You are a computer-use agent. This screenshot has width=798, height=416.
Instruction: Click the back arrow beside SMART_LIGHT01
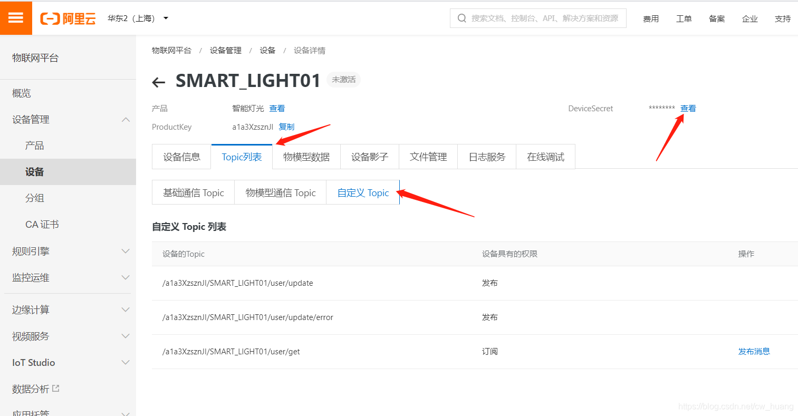158,82
